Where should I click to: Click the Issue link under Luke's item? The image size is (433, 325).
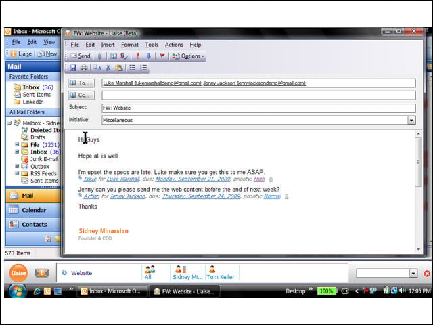tap(90, 179)
